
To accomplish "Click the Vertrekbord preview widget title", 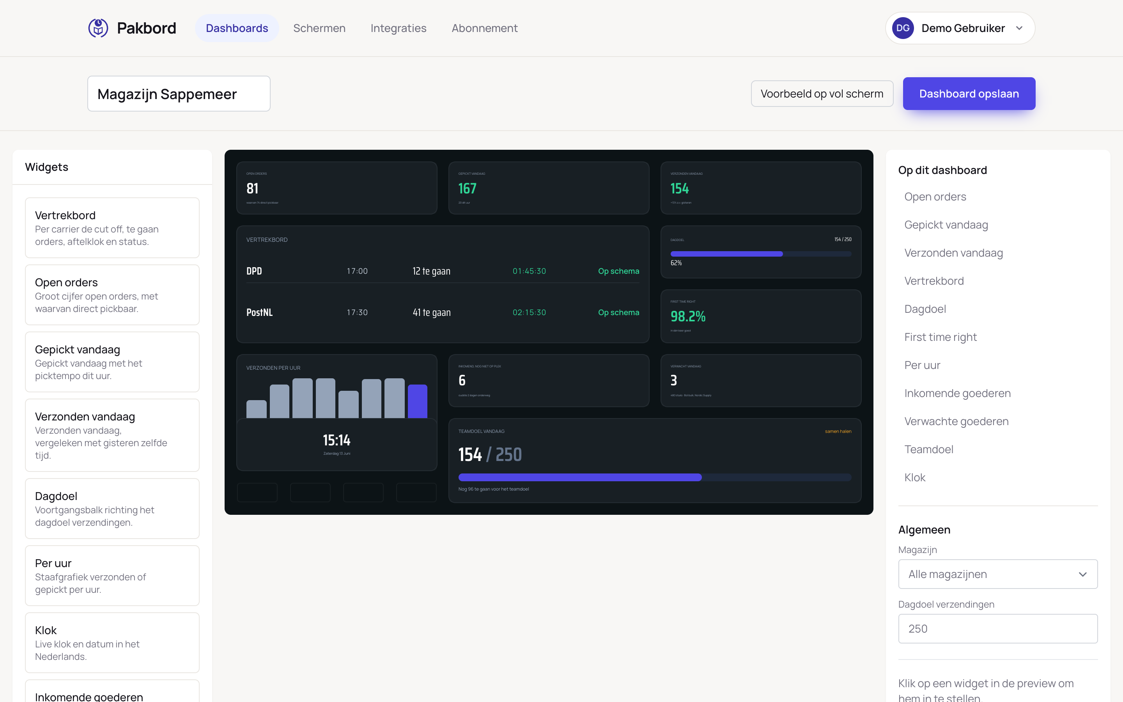I will click(267, 239).
